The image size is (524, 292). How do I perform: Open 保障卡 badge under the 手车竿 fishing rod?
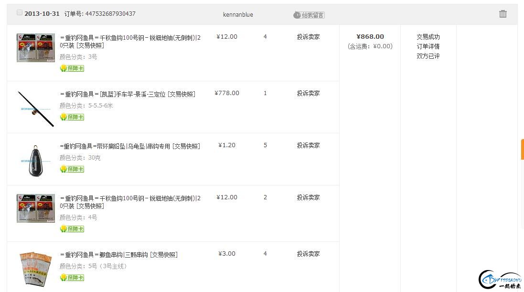coord(72,117)
